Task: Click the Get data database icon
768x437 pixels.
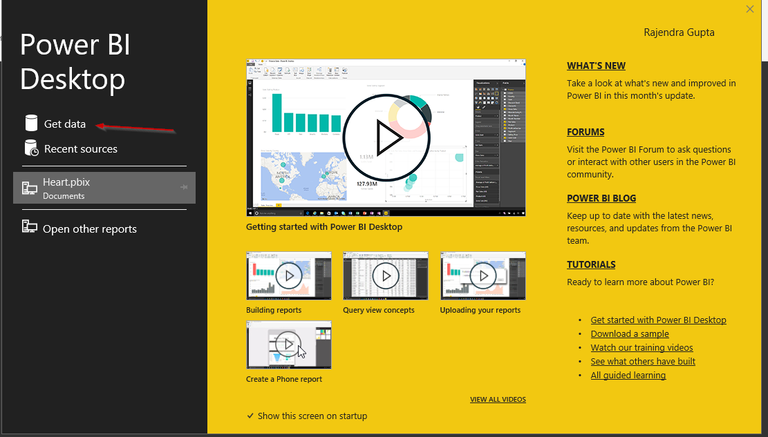Action: pyautogui.click(x=31, y=124)
